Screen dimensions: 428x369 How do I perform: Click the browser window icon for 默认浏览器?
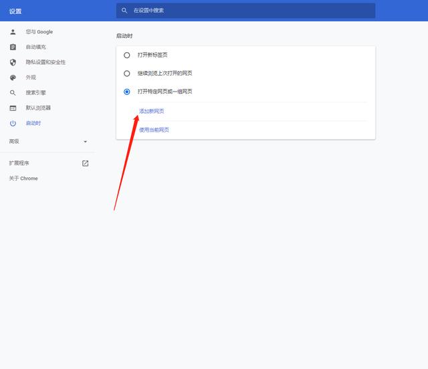(x=13, y=108)
